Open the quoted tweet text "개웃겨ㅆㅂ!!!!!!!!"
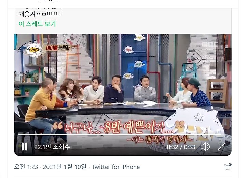Viewport: 246px width, 178px height. 40,14
